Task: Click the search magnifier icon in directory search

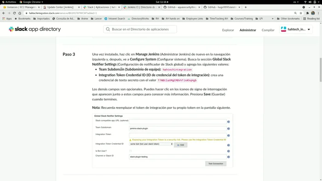Action: pyautogui.click(x=108, y=29)
